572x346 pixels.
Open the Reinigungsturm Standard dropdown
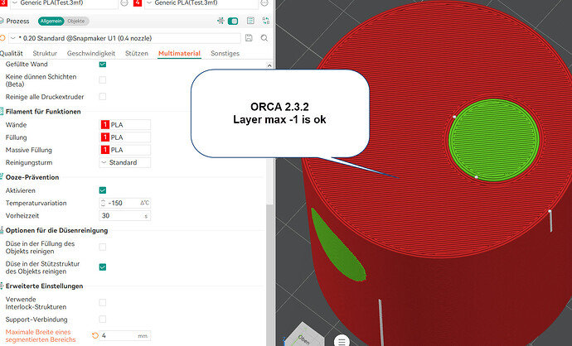point(124,162)
